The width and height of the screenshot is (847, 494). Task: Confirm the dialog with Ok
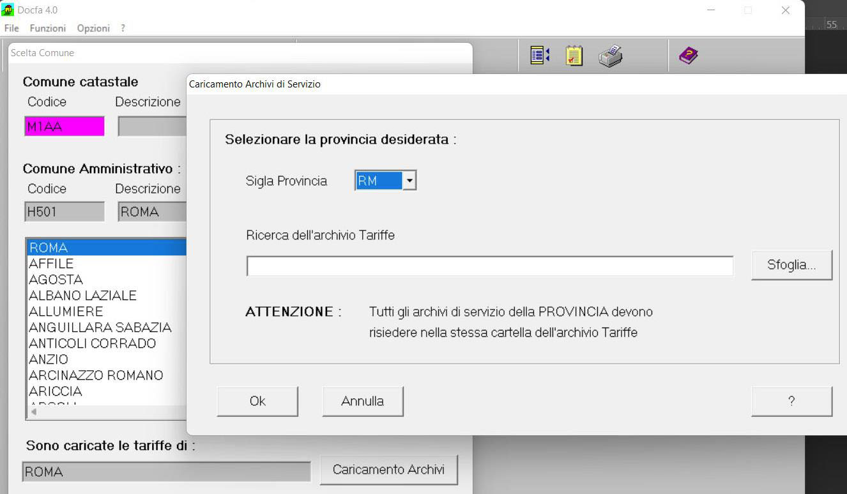(257, 401)
